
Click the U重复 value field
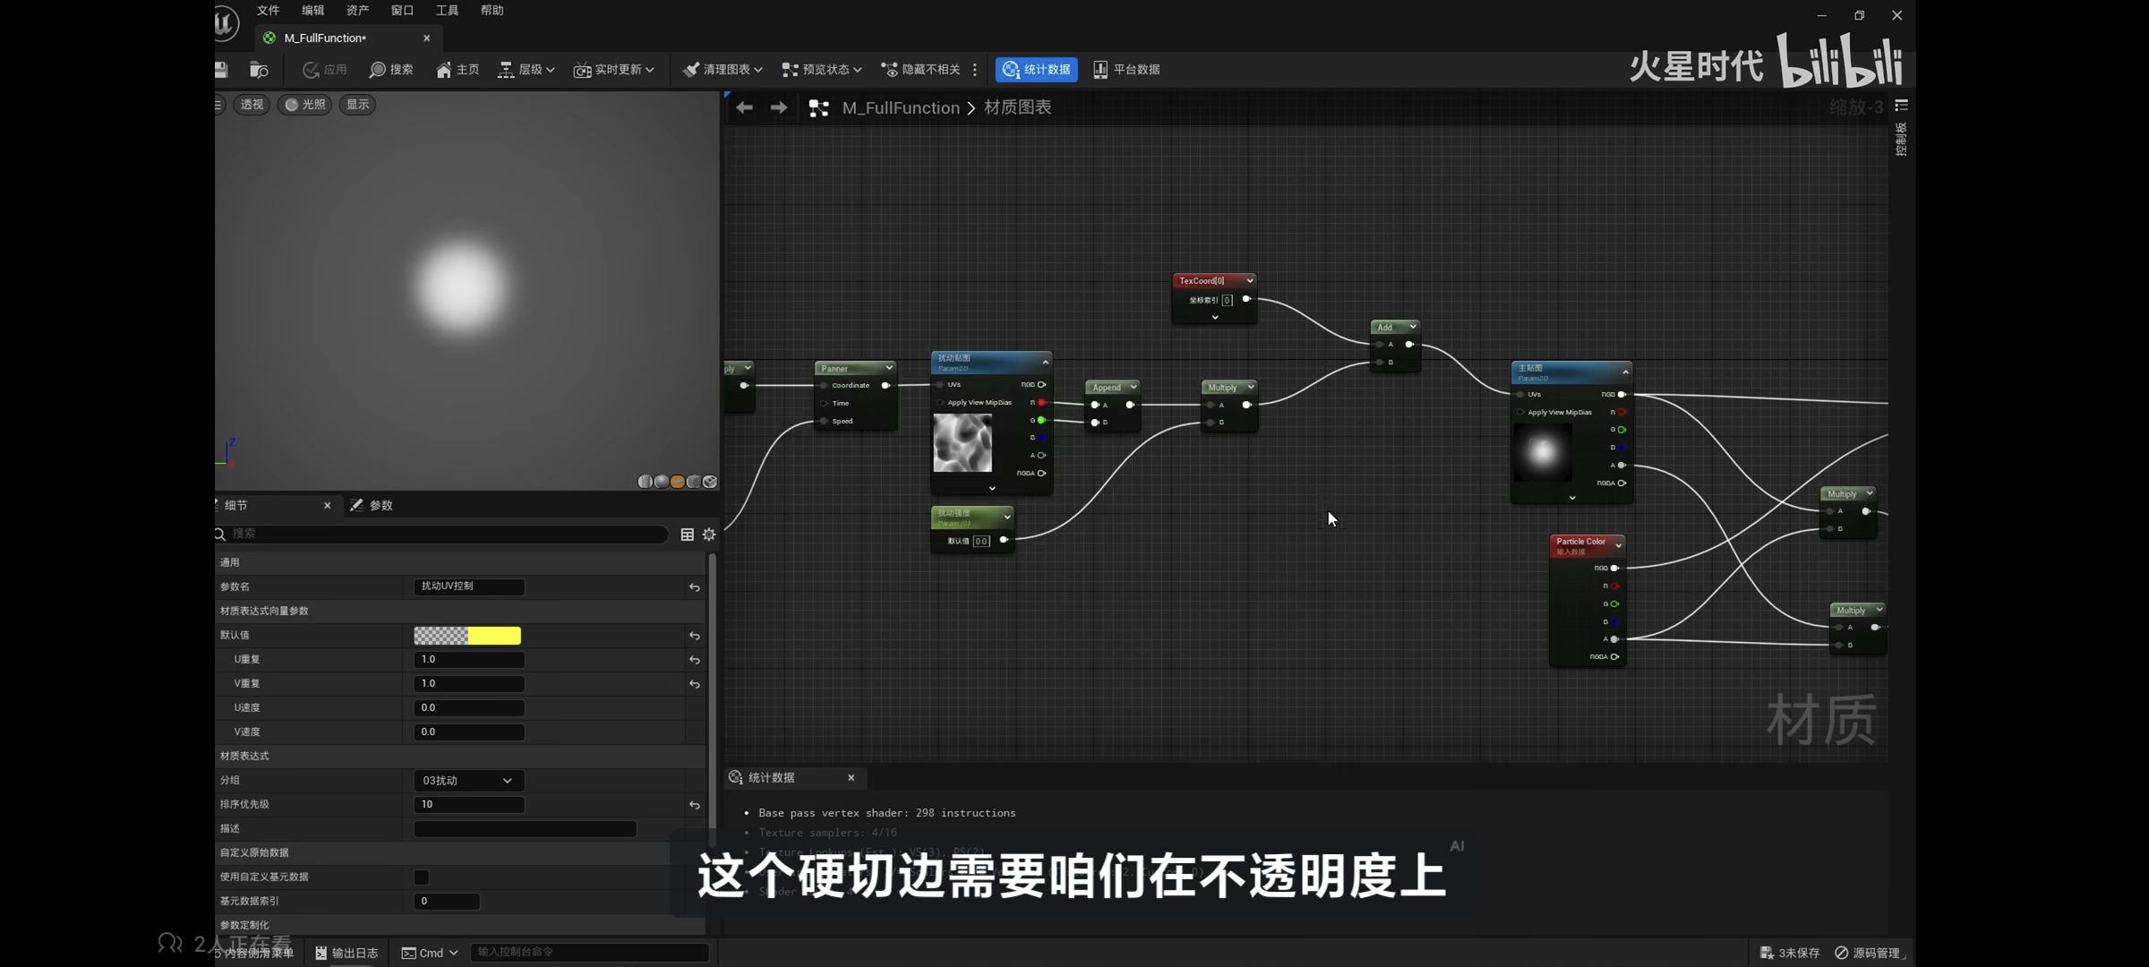[x=468, y=660]
